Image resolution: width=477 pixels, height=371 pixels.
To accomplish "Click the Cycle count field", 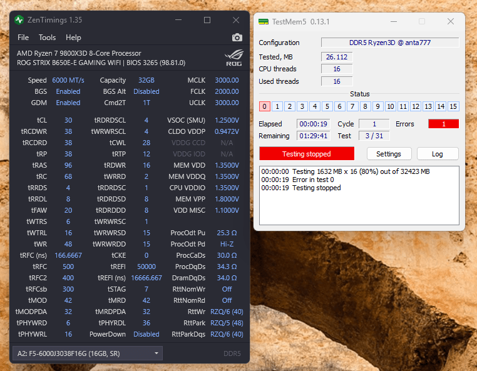I will tap(374, 124).
